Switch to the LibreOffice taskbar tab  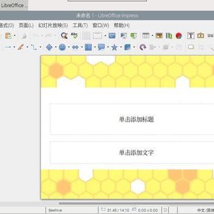[14, 5]
